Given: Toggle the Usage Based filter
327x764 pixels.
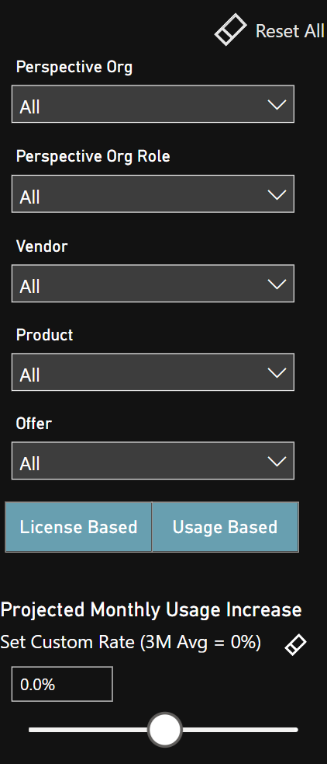Looking at the screenshot, I should 225,527.
